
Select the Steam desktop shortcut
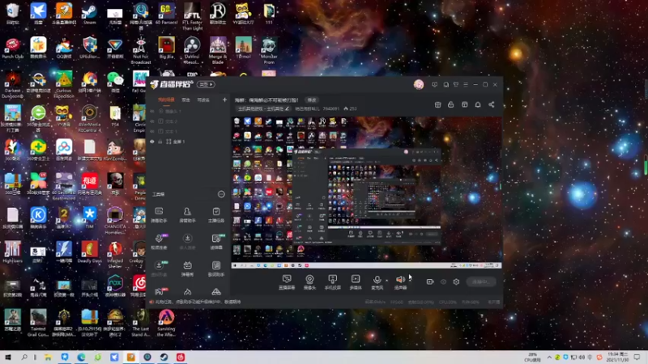[89, 15]
